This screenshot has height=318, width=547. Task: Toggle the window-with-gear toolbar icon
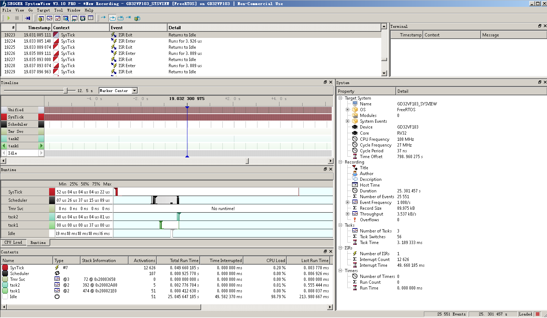41,18
